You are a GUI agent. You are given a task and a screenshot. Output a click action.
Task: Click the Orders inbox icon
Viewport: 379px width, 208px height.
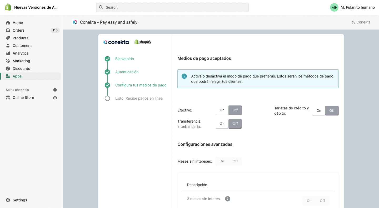point(8,30)
